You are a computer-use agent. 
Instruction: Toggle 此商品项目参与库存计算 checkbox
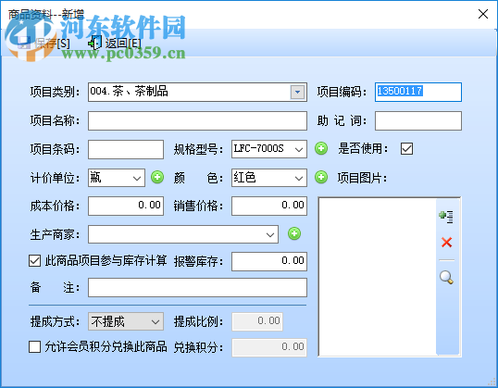click(x=34, y=261)
